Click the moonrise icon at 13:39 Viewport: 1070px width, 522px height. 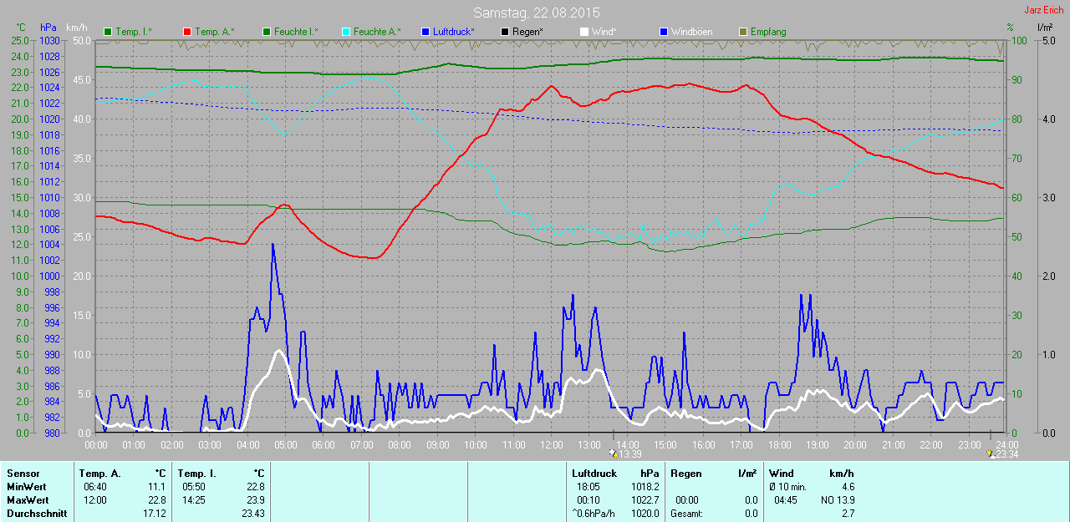pyautogui.click(x=614, y=454)
